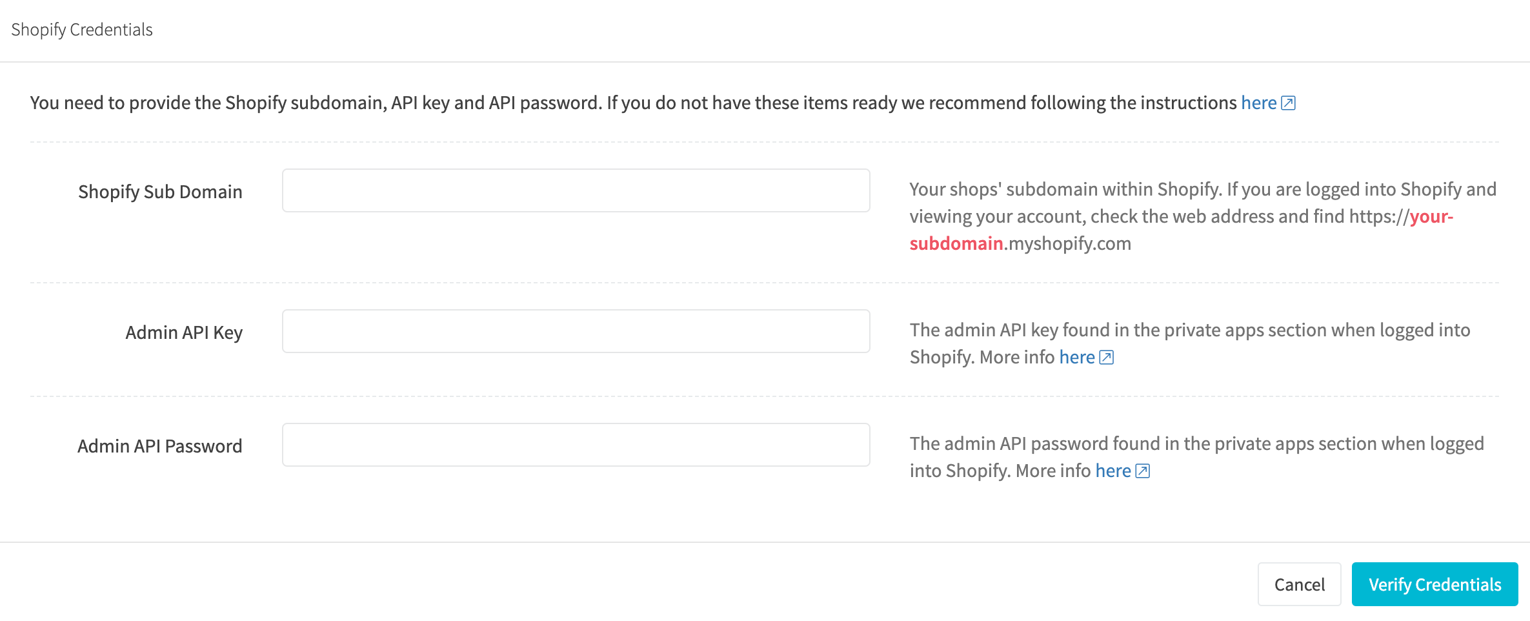
Task: Click the "Shopify Credentials" dialog title
Action: click(82, 30)
